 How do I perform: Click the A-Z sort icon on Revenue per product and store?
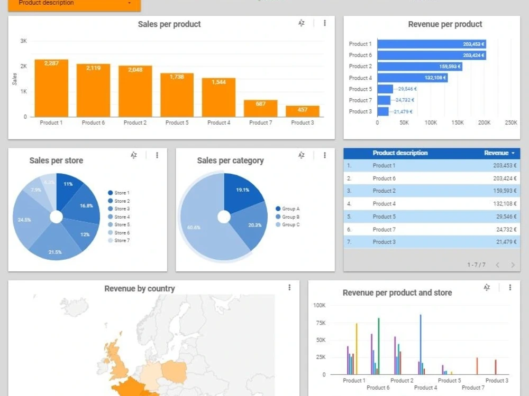tap(487, 288)
